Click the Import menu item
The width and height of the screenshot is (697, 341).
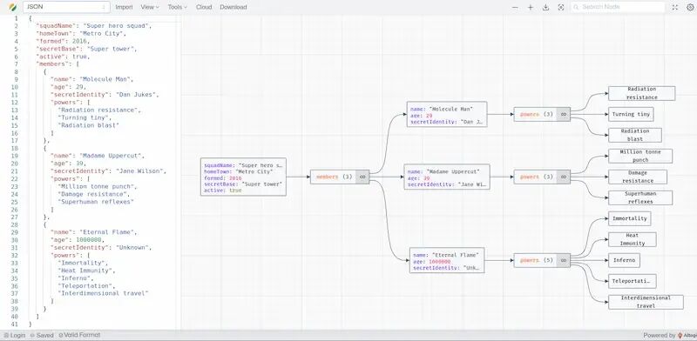[x=124, y=7]
